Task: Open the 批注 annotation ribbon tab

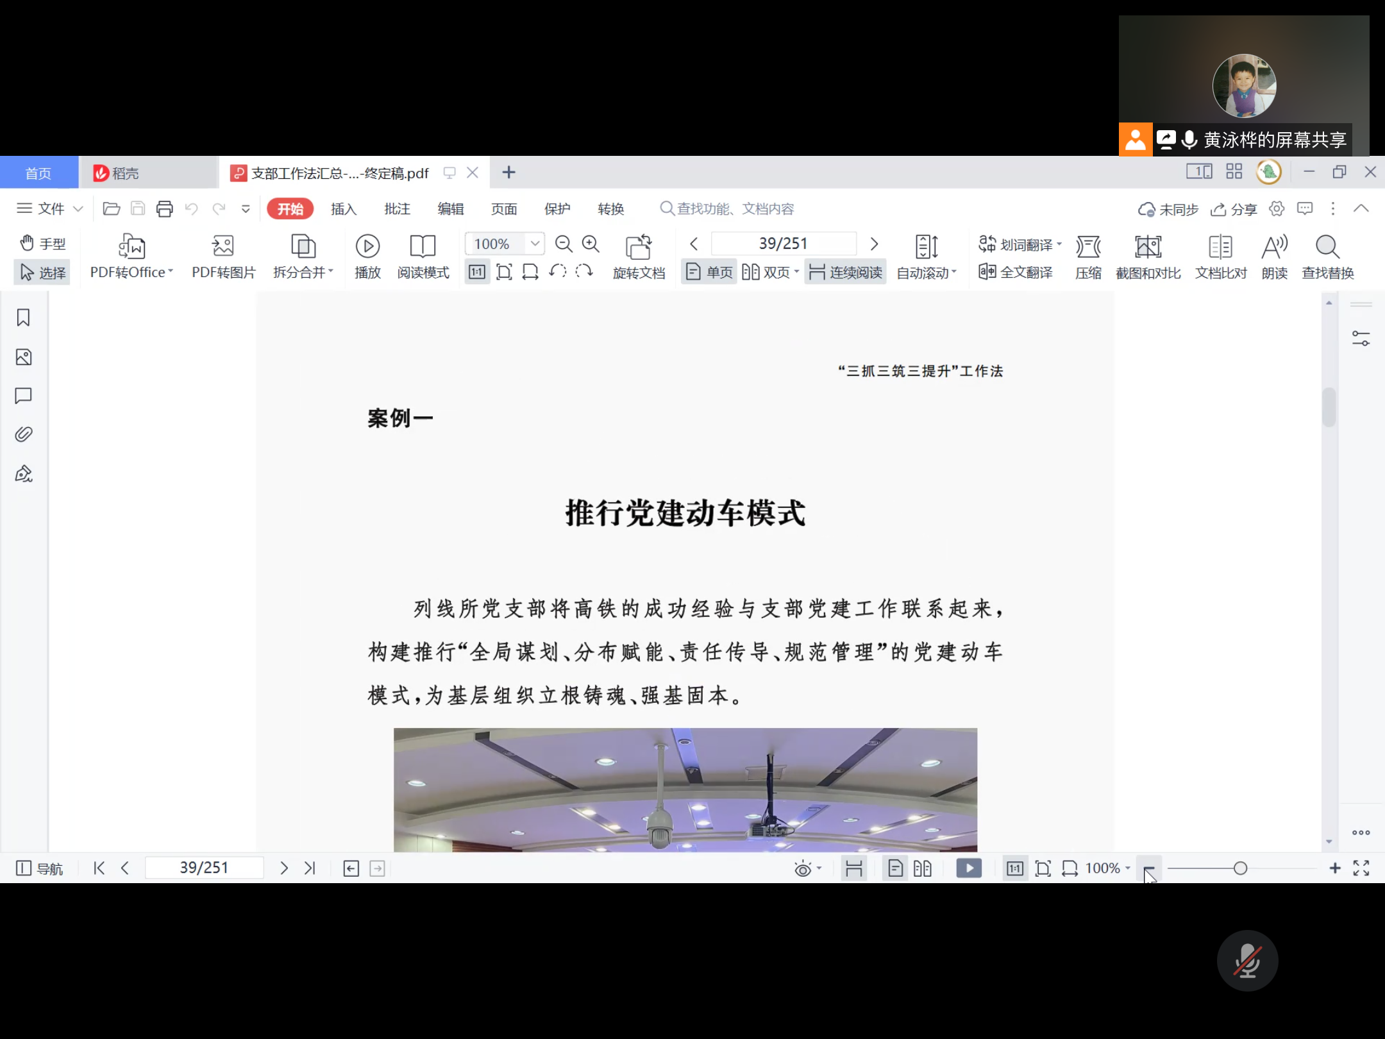Action: click(397, 209)
